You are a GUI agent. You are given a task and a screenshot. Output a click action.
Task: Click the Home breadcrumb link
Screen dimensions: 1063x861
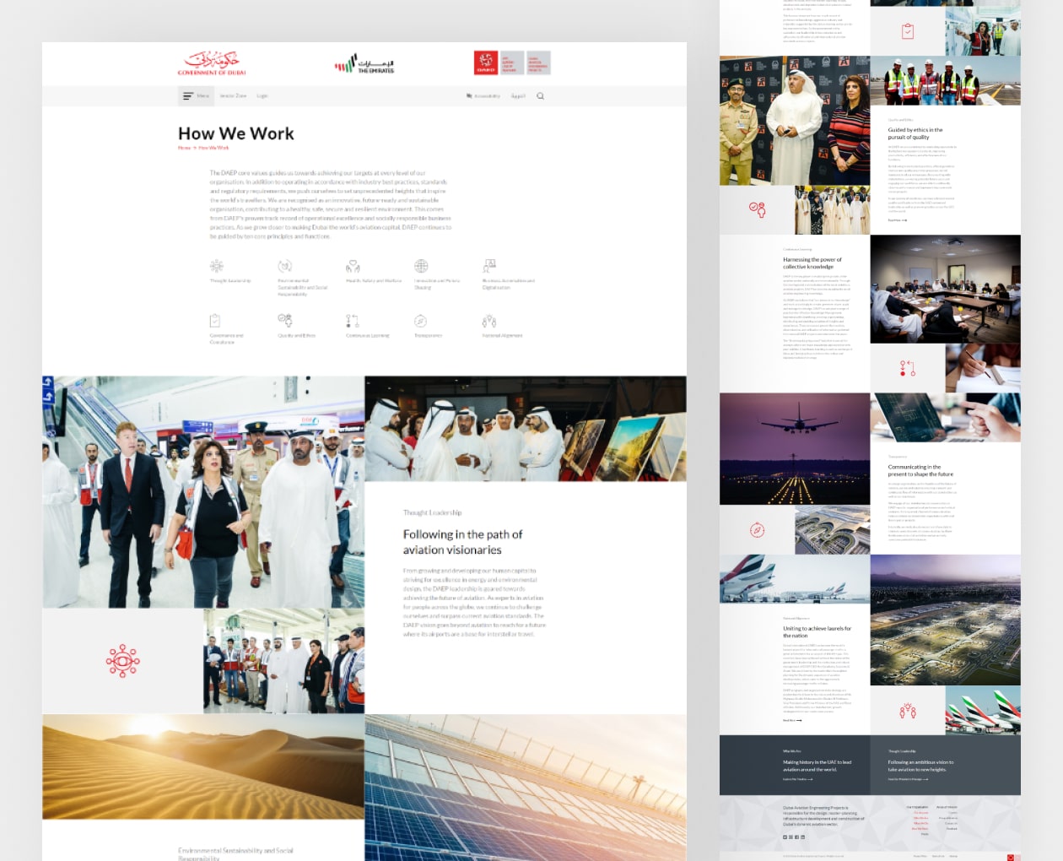coord(184,148)
